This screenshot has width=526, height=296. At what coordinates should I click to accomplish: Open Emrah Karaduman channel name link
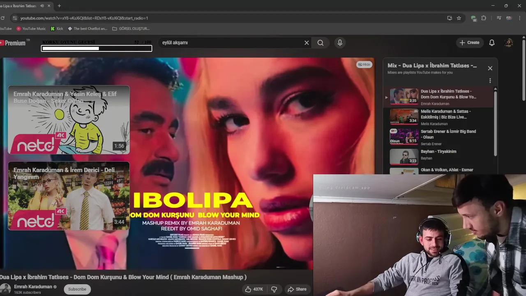(x=33, y=287)
